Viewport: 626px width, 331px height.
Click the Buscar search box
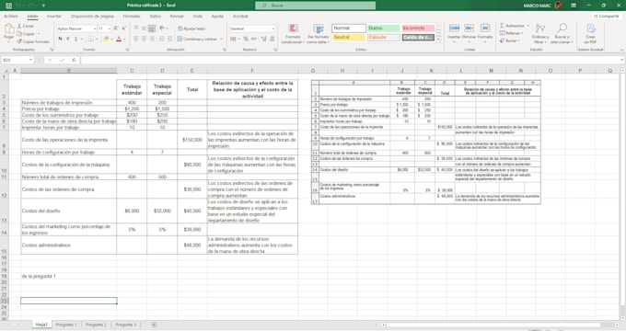pos(316,6)
